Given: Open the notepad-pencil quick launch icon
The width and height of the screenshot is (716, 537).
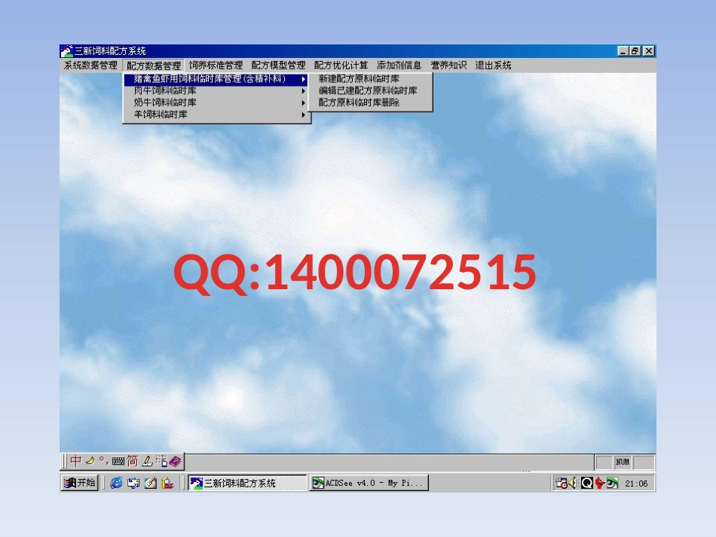Looking at the screenshot, I should click(151, 483).
